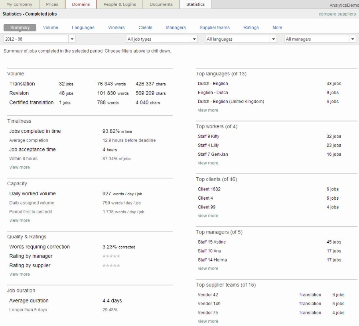Open the People & Logins tab
Viewport: 359px width, 326px height.
coord(120,4)
